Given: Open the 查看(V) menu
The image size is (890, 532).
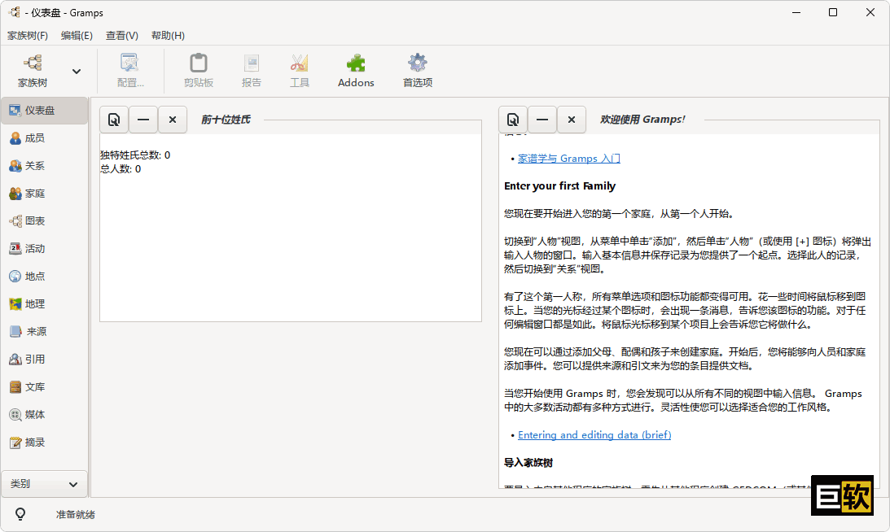Looking at the screenshot, I should 121,36.
